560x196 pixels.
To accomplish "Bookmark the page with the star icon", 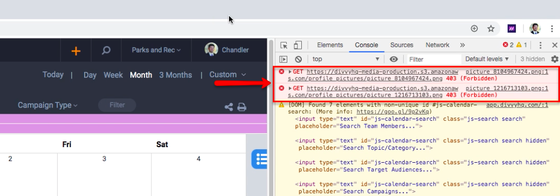I will [491, 28].
